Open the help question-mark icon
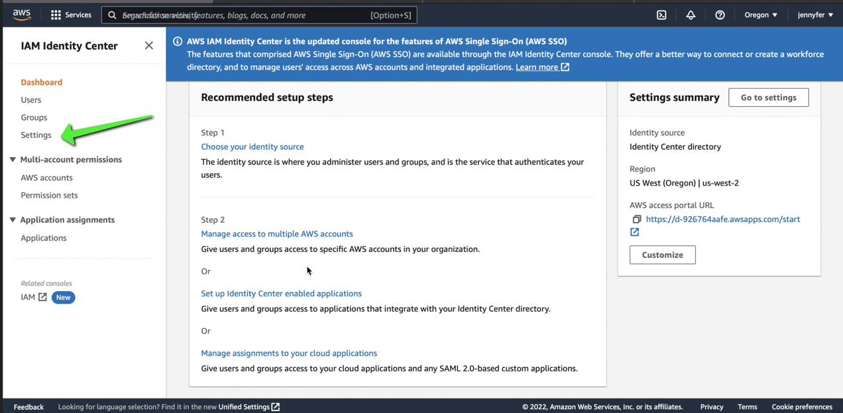The image size is (843, 413). (720, 15)
